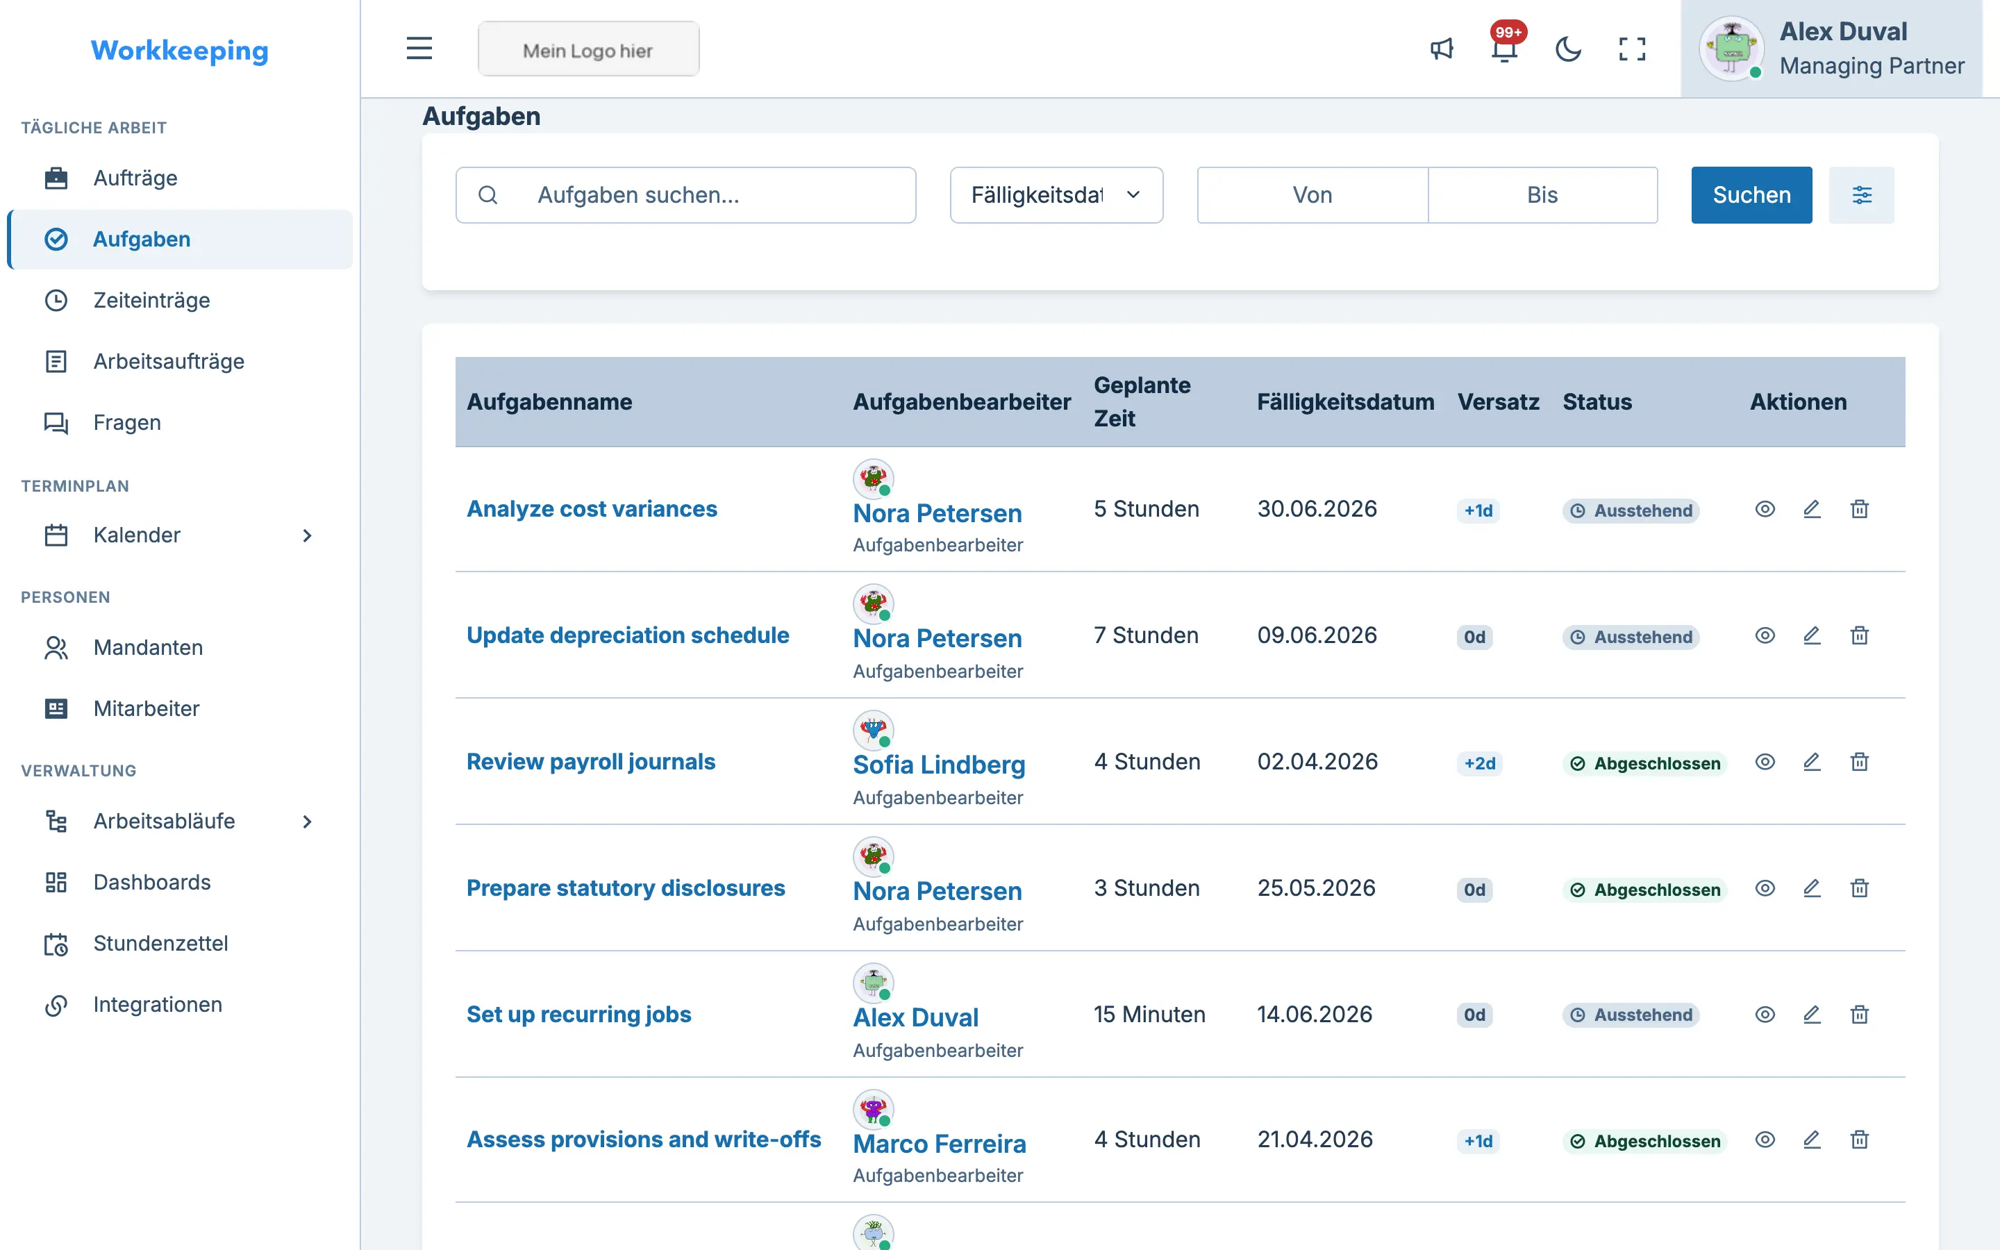Open Alex Duval profile menu
This screenshot has width=2000, height=1250.
pyautogui.click(x=1831, y=49)
